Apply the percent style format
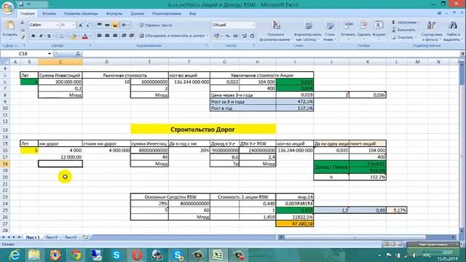The height and width of the screenshot is (262, 466). click(x=227, y=36)
